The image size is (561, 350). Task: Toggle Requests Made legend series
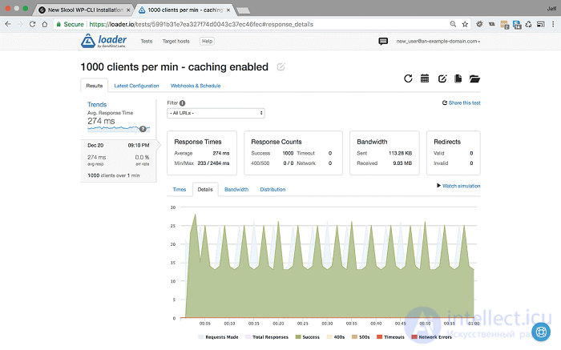click(x=218, y=336)
